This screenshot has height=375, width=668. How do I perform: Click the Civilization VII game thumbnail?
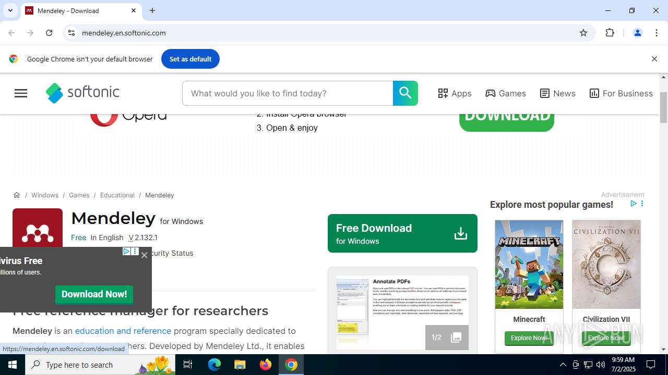[606, 264]
